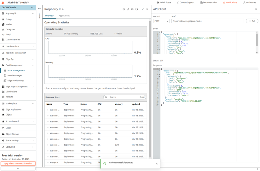The width and height of the screenshot is (260, 171).
Task: Dismiss the 'Action successfully queued' toast
Action: tap(157, 164)
